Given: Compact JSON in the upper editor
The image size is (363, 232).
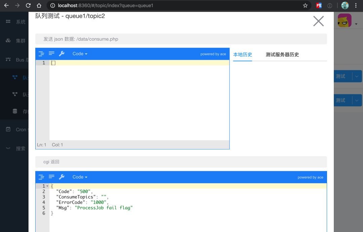Looking at the screenshot, I should tap(51, 54).
